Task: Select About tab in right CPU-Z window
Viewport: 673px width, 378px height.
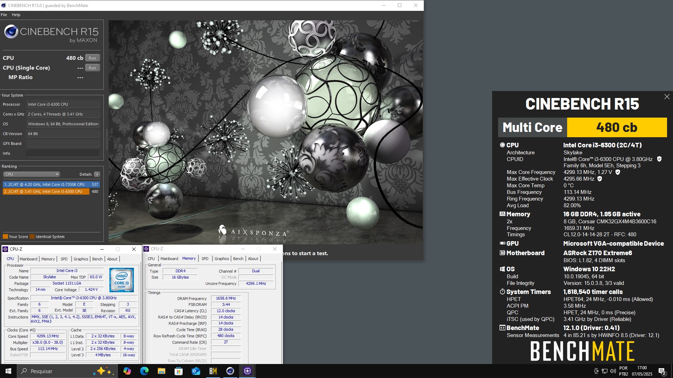Action: coord(253,259)
